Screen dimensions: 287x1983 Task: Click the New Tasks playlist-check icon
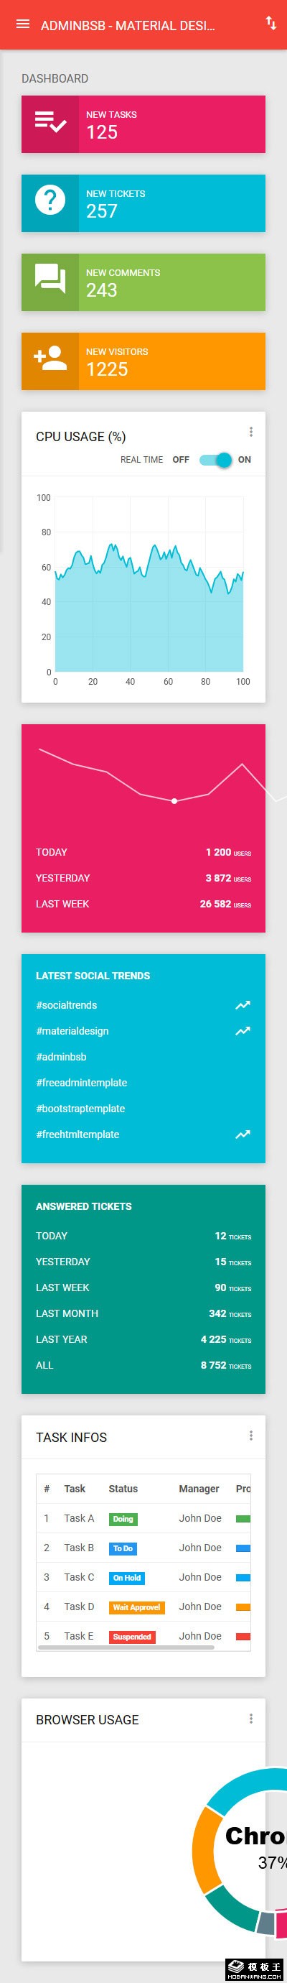(x=50, y=122)
